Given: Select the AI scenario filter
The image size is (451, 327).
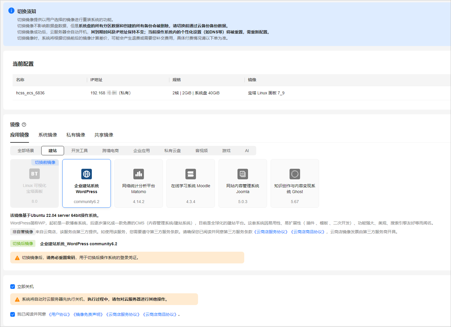Looking at the screenshot, I should click(x=247, y=151).
